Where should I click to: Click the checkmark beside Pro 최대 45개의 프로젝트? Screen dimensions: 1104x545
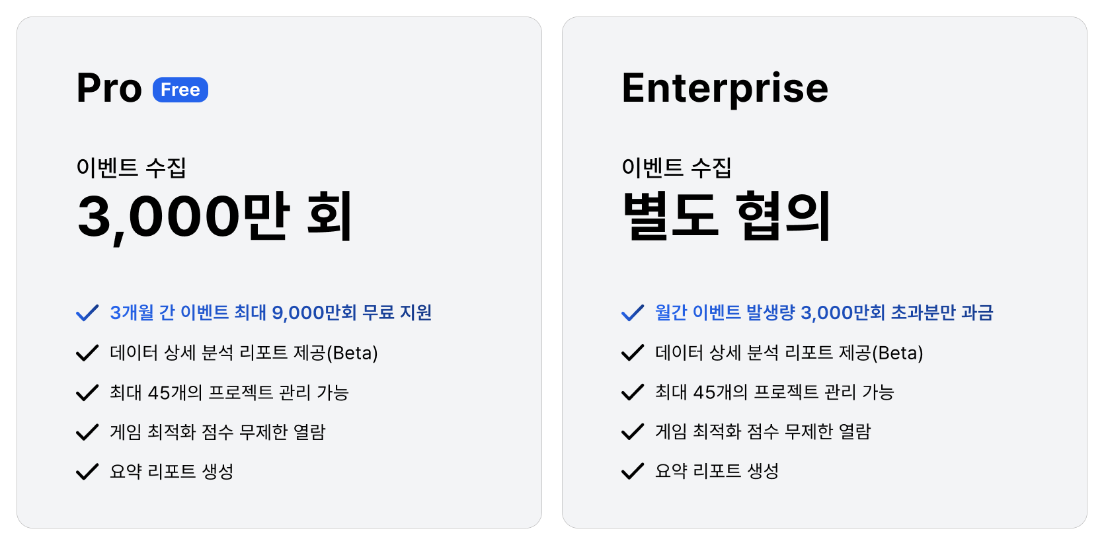(x=87, y=392)
